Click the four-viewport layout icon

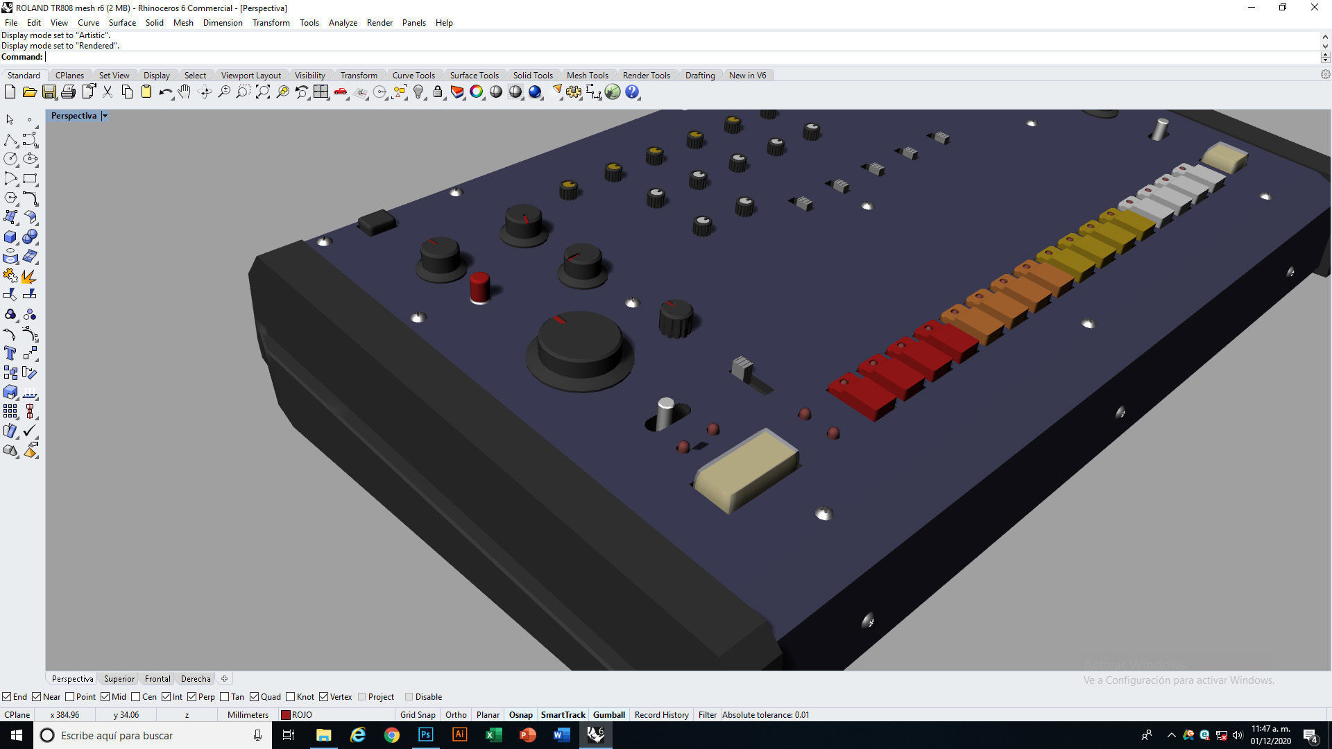321,92
